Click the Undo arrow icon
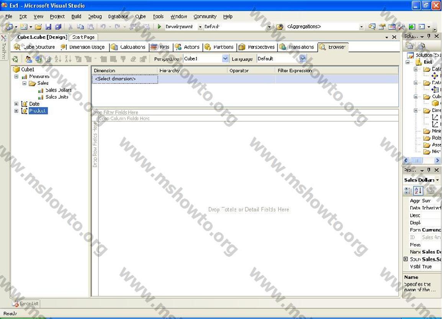 (103, 27)
